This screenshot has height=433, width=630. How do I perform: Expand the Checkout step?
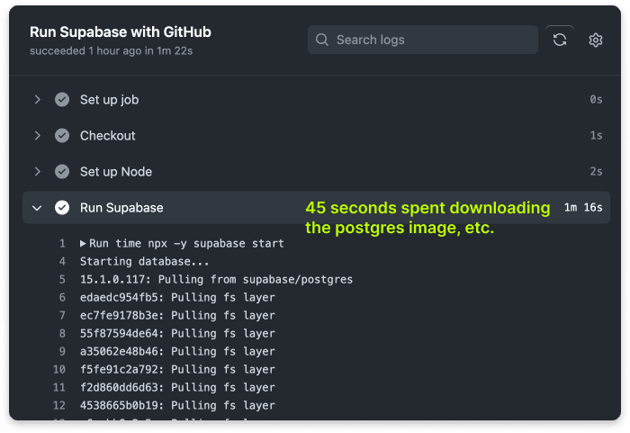(38, 136)
